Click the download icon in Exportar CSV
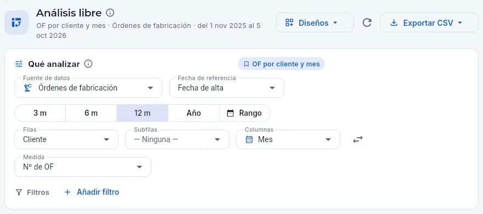Viewport: 483px width, 214px height. pyautogui.click(x=394, y=23)
